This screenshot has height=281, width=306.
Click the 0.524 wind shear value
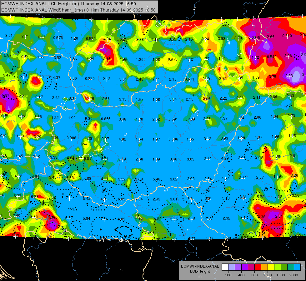coord(91,39)
